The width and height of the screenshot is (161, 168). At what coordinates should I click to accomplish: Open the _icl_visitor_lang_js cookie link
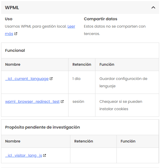tap(23, 155)
